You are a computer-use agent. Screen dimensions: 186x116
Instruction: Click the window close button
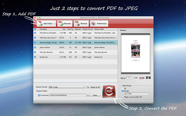35,18
